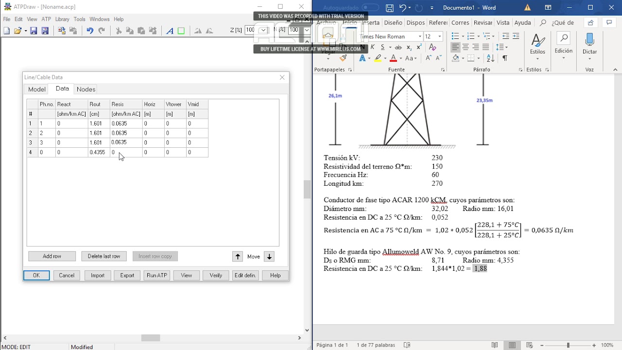Switch to Read mode view in Word status bar

pyautogui.click(x=495, y=345)
